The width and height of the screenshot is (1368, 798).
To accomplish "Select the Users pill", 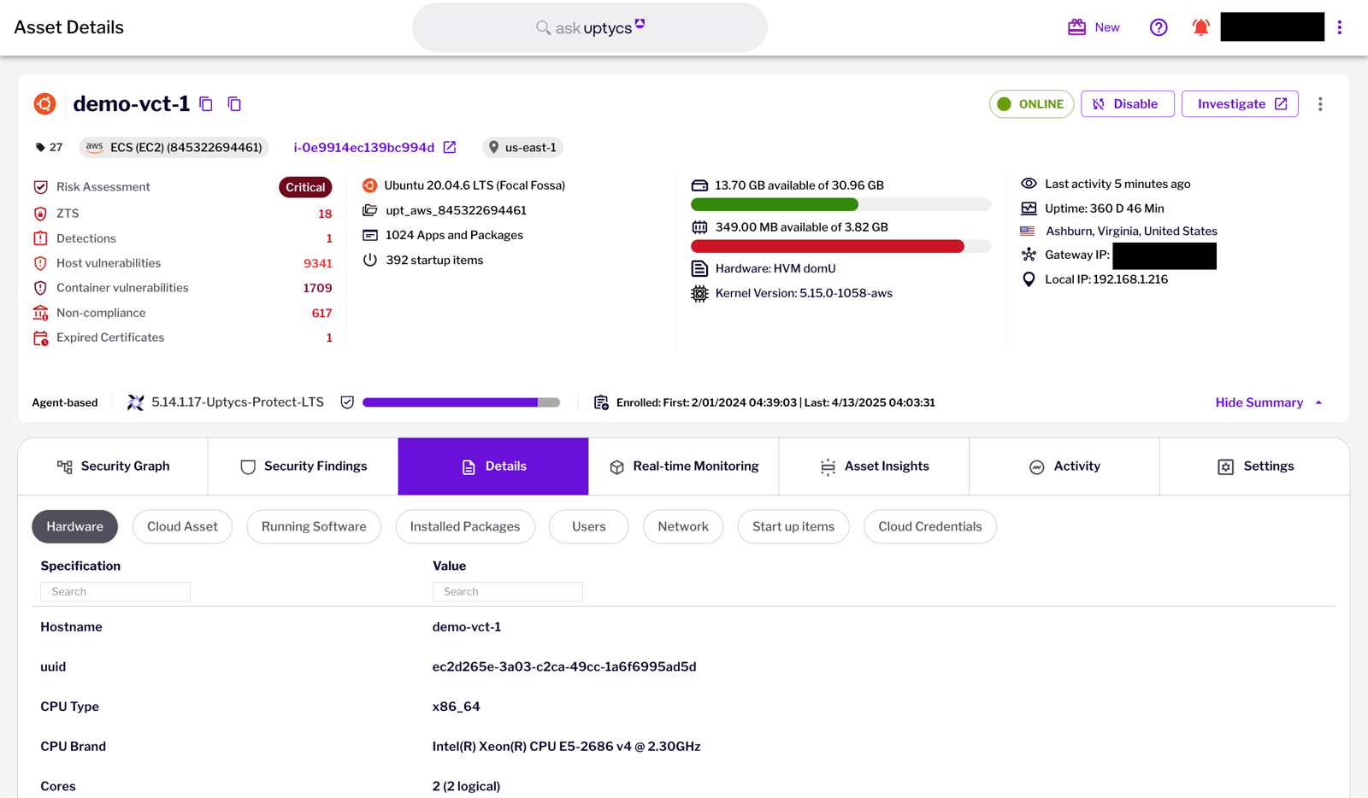I will [x=588, y=526].
